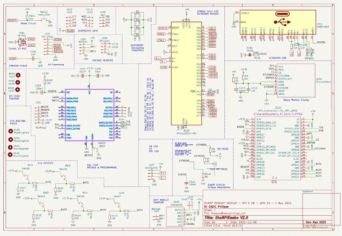Select the SW104 But1 joystick switch
Screen dimensions: 342x236
tap(26, 175)
